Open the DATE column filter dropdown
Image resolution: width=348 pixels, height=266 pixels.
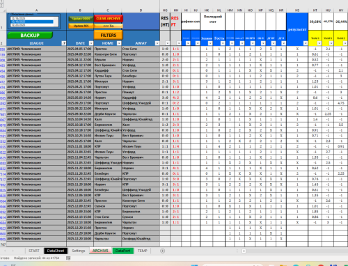(x=91, y=43)
